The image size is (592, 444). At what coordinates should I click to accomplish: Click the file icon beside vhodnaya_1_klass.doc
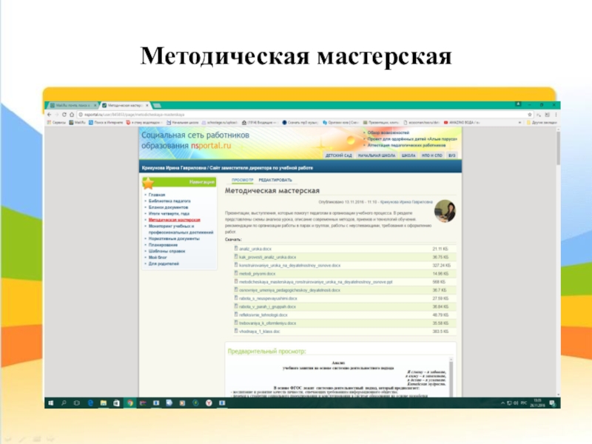[237, 331]
